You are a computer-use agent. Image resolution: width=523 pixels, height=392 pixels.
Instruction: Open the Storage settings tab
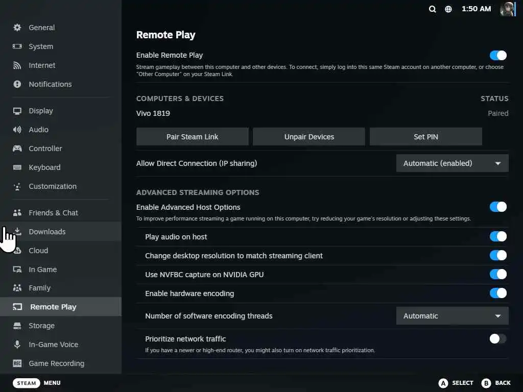41,326
